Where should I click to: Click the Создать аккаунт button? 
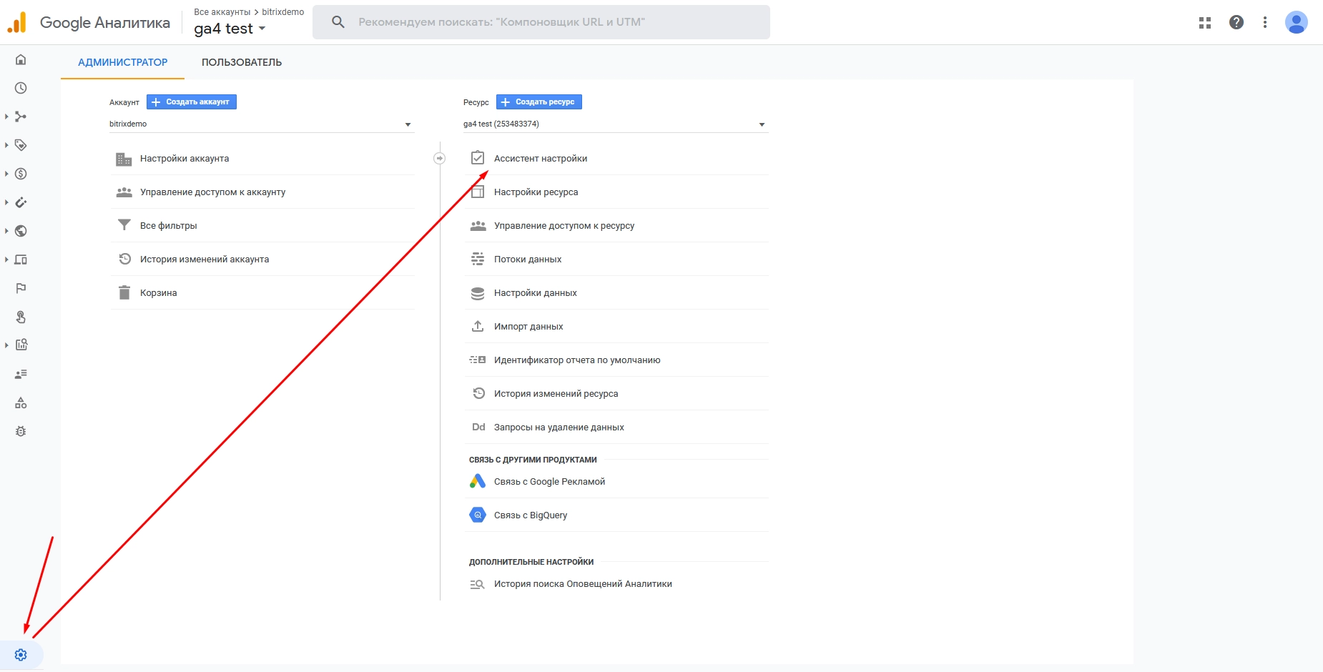192,102
